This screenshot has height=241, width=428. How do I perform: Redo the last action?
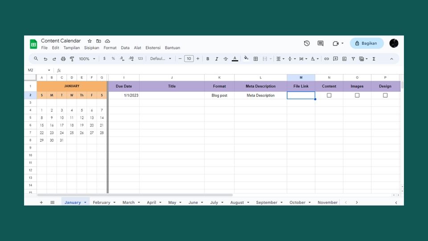pos(54,59)
